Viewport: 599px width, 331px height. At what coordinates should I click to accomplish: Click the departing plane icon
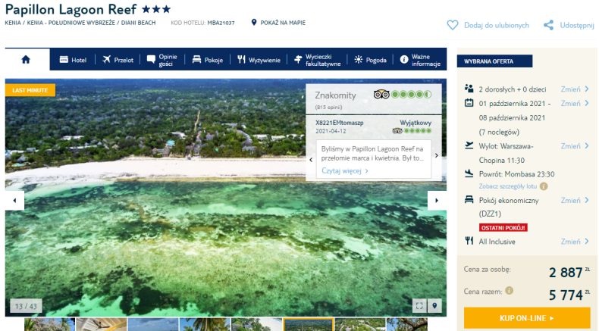tap(469, 145)
